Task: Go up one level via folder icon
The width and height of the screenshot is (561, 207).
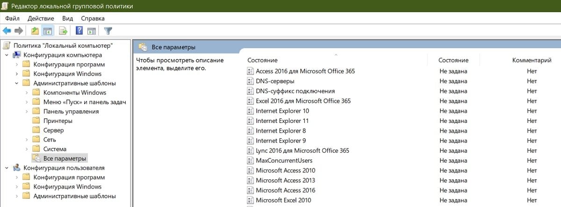Action: [x=35, y=31]
